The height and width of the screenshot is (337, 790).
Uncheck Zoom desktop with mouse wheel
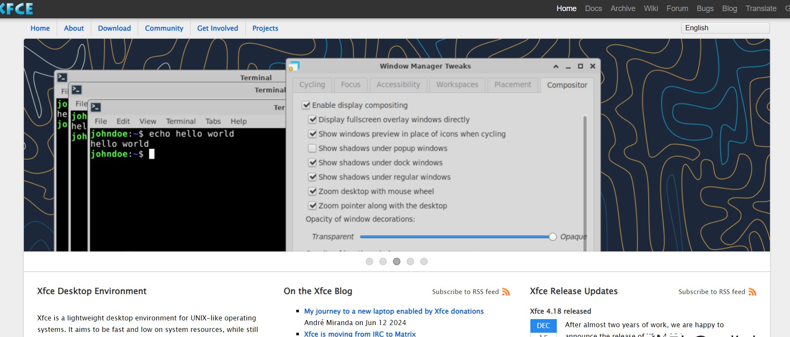pos(312,191)
